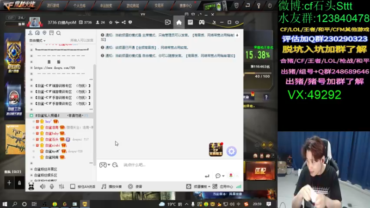The width and height of the screenshot is (370, 208).
Task: Open the channel bulletin board icon
Action: coord(51,33)
